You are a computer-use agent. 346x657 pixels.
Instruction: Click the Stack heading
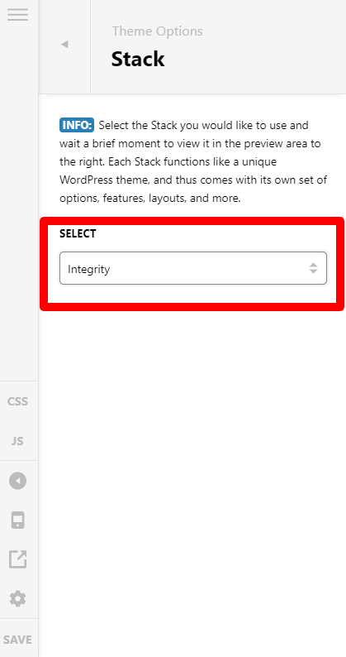[138, 59]
